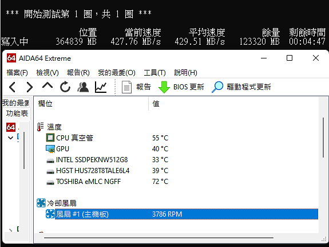Click the report document icon

126,87
